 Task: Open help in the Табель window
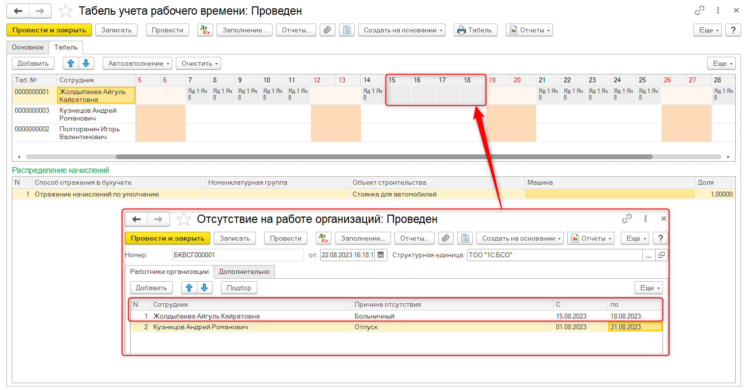point(733,30)
